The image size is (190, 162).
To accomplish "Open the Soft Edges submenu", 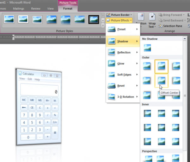I will point(123,75).
